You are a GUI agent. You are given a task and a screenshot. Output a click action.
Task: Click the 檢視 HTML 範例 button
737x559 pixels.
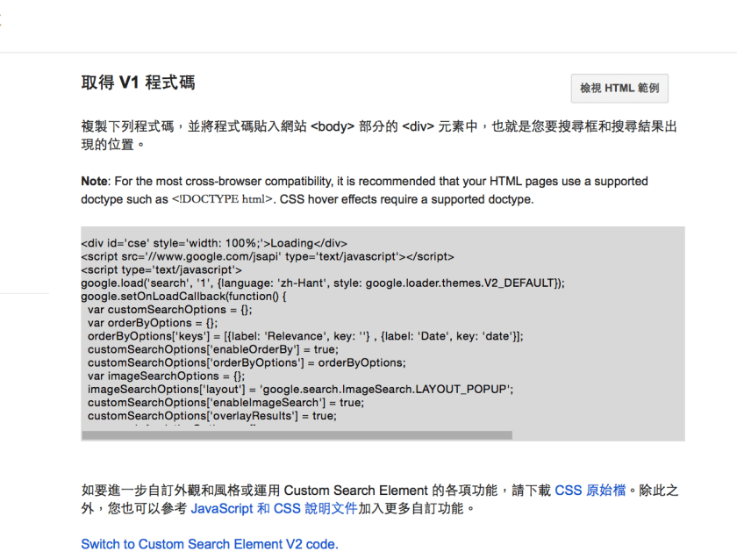point(619,89)
